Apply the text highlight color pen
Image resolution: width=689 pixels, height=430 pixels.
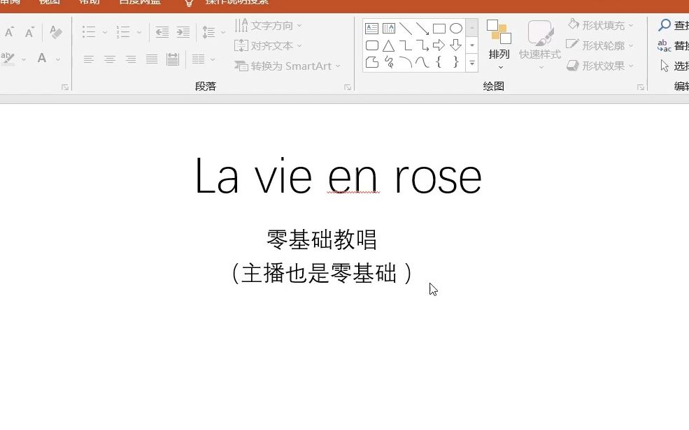tap(8, 59)
